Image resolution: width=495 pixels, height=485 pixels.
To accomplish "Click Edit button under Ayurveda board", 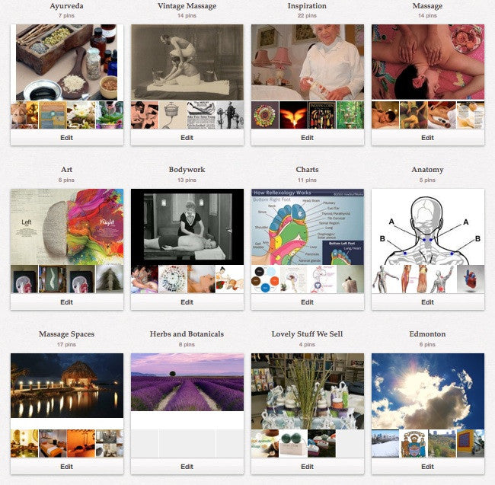I will pyautogui.click(x=66, y=138).
